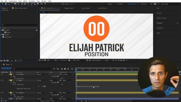
Task: Enable Frame Blending switch in timeline header
Action: 65,69
